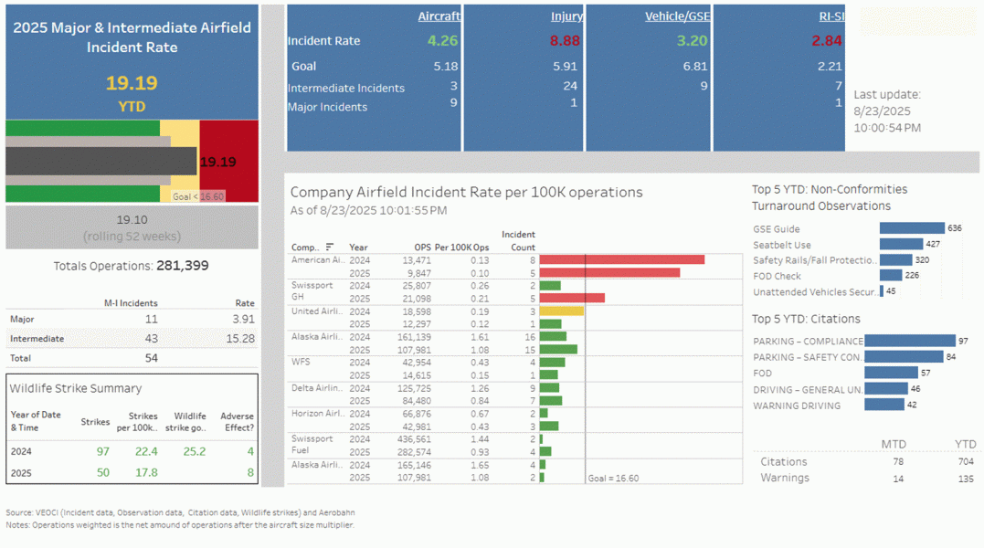Image resolution: width=984 pixels, height=548 pixels.
Task: Click the YTD incident rate 19.19
Action: pyautogui.click(x=132, y=82)
